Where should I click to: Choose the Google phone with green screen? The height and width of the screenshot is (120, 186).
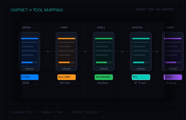[x=104, y=51]
